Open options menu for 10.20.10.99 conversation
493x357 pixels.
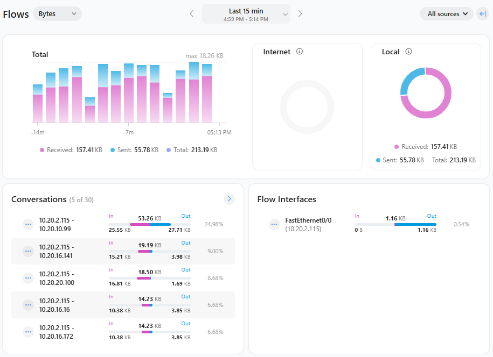[x=29, y=224]
